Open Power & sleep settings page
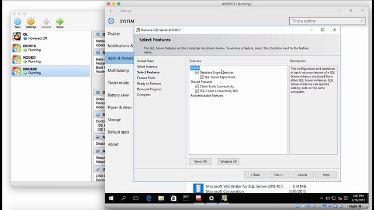The height and width of the screenshot is (210, 374). [x=119, y=107]
